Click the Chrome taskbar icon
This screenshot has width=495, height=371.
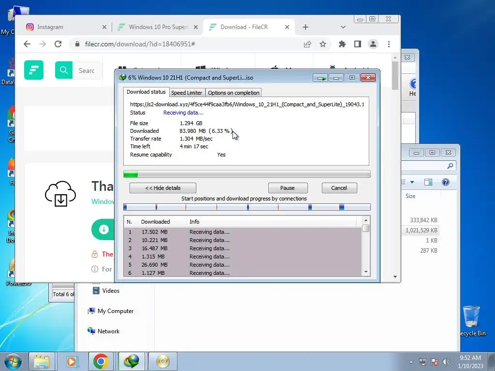pyautogui.click(x=101, y=361)
